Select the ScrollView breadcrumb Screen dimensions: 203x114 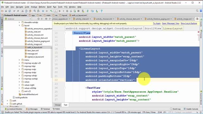coord(153,28)
